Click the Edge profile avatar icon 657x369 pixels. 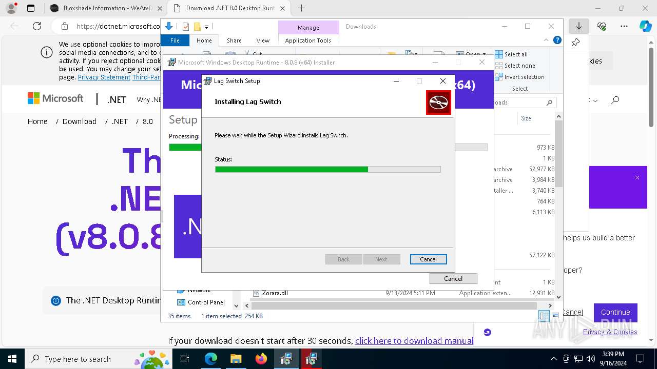11,8
